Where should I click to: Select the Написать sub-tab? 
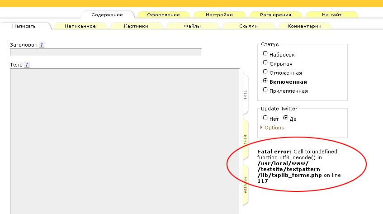[x=24, y=26]
